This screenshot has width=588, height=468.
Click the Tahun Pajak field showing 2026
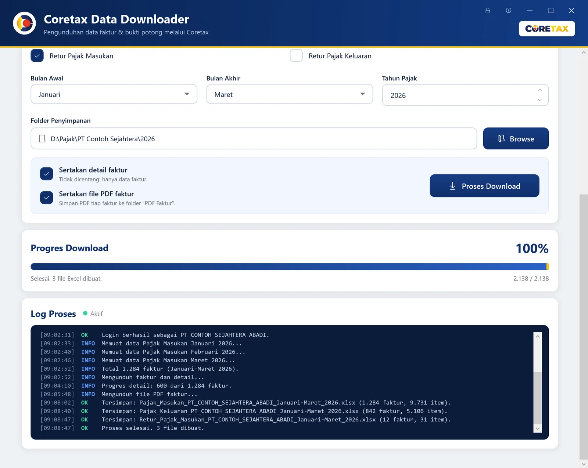pyautogui.click(x=465, y=95)
